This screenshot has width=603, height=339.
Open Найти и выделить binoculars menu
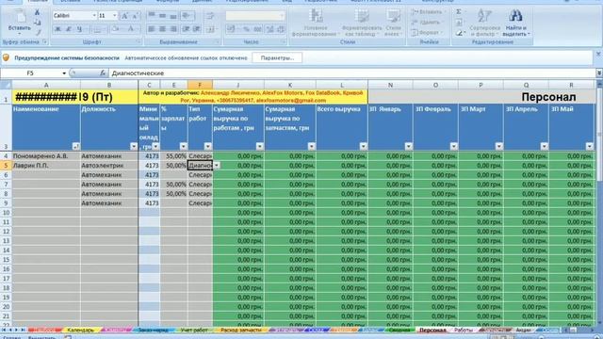point(515,23)
